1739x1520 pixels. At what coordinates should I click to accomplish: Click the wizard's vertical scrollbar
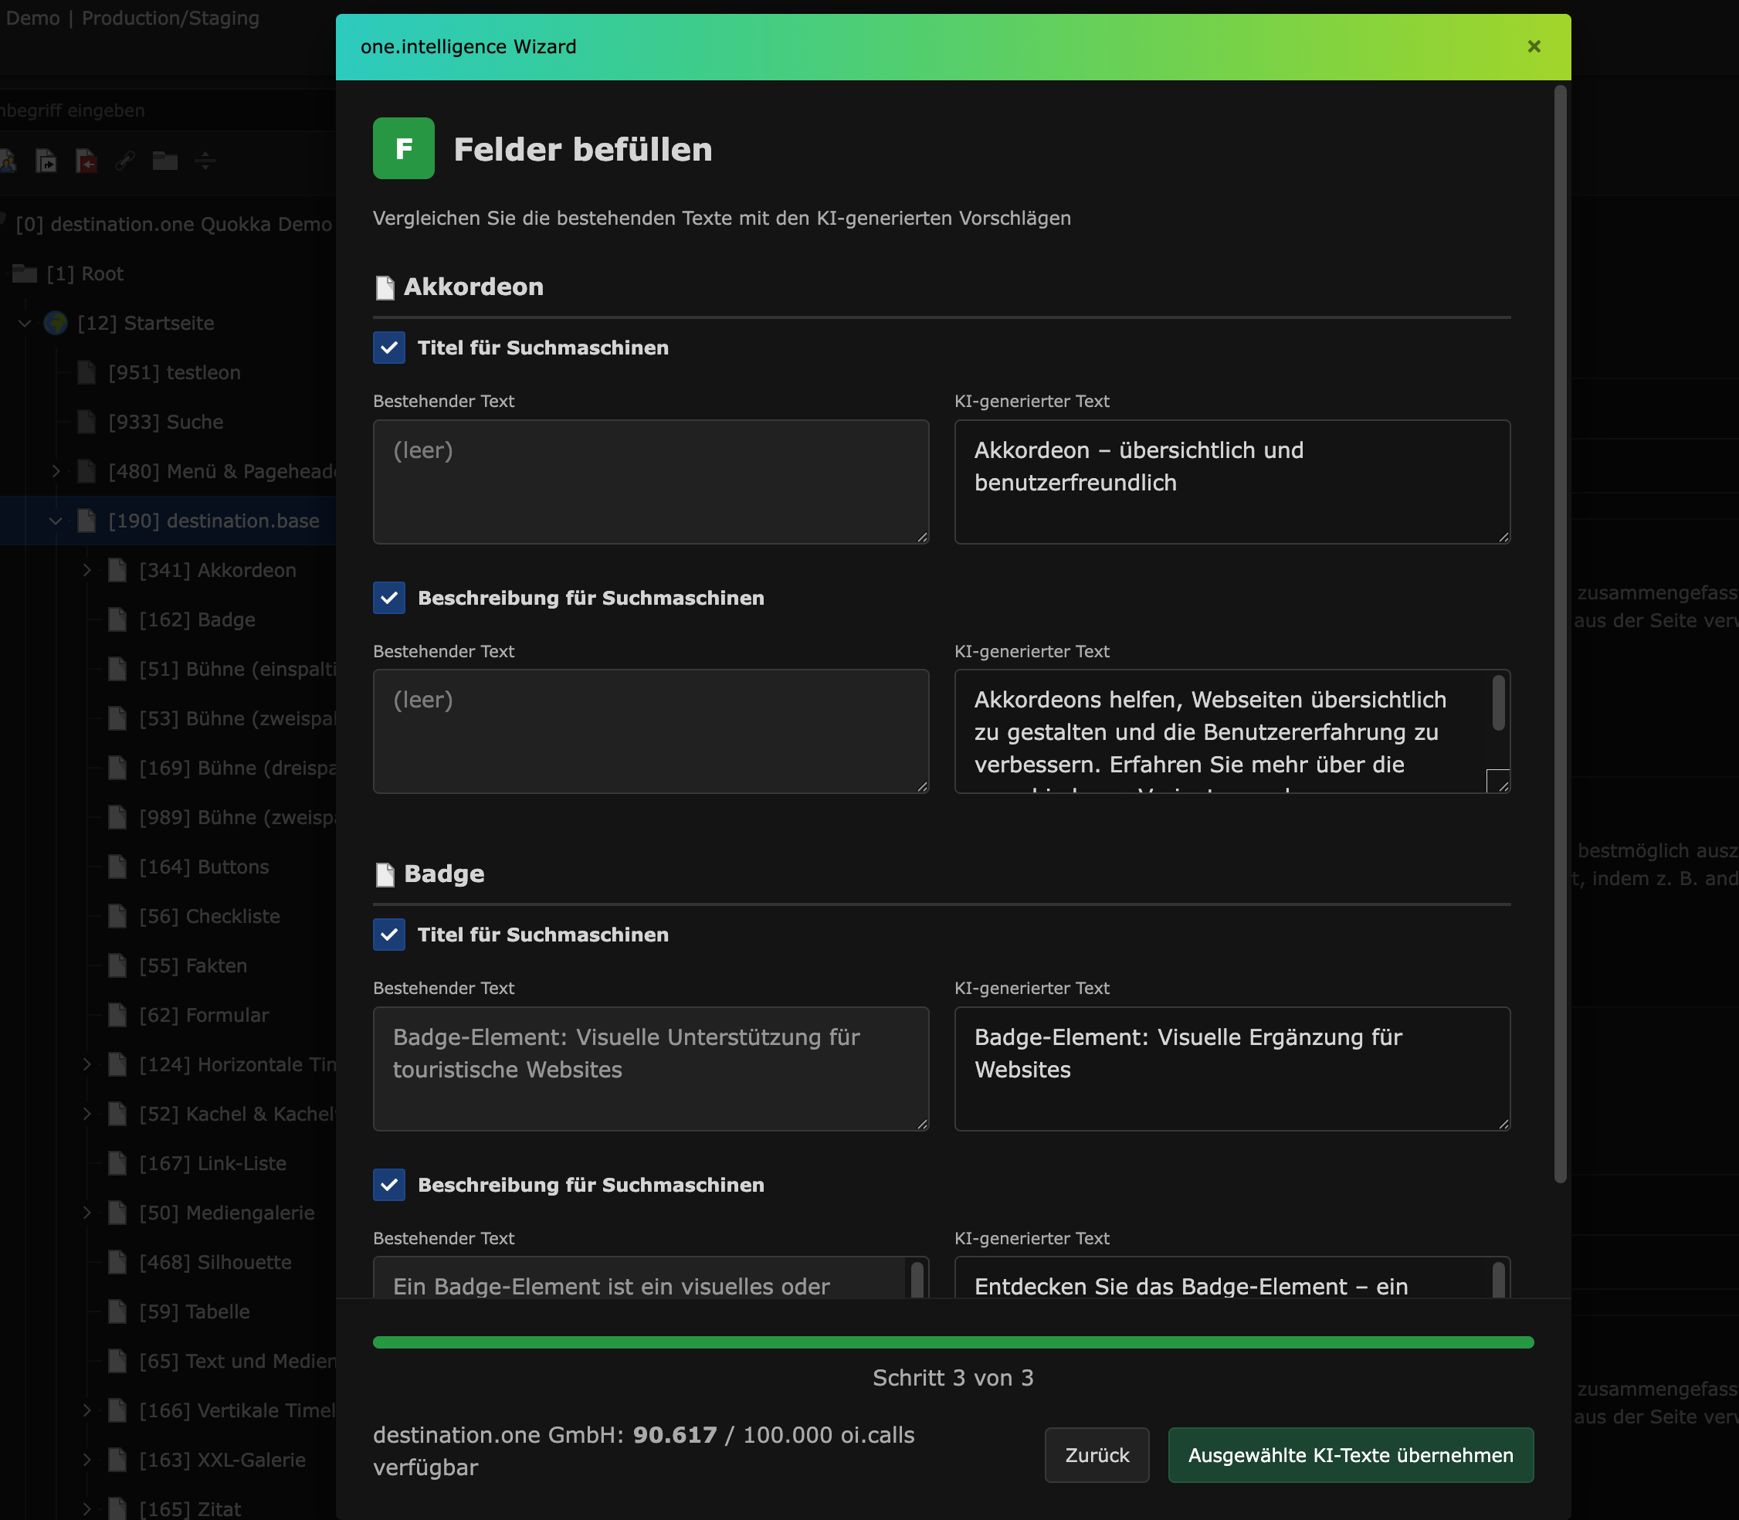tap(1559, 632)
